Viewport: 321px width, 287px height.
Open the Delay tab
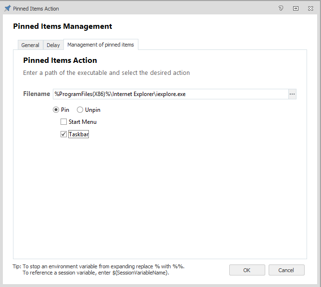pyautogui.click(x=53, y=45)
